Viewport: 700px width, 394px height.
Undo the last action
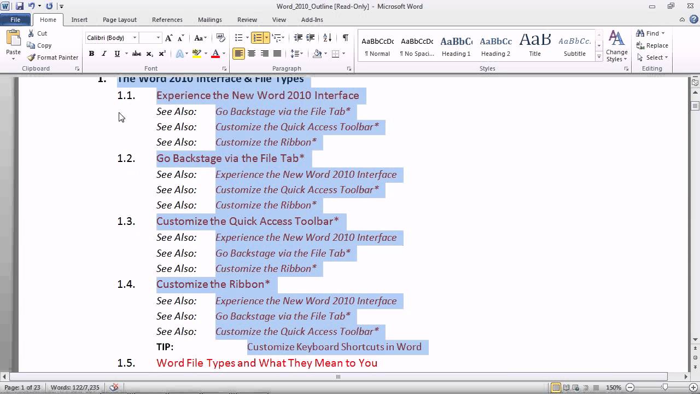coord(32,7)
